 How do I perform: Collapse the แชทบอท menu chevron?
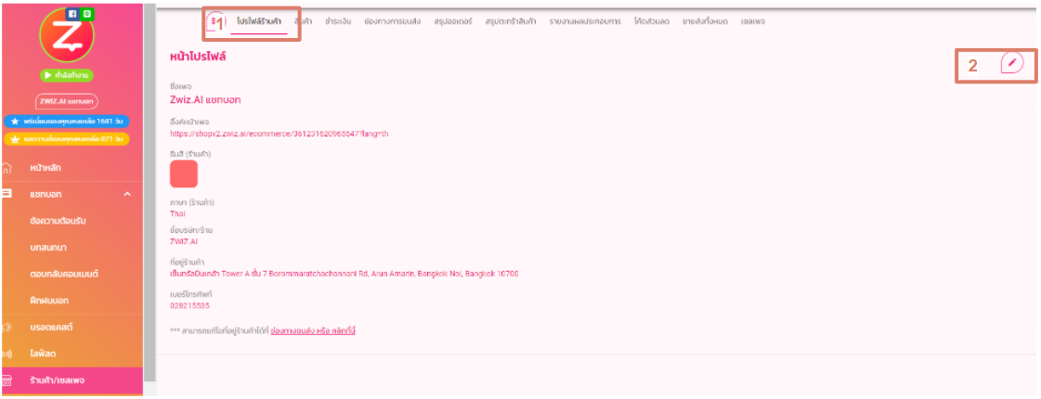(127, 194)
